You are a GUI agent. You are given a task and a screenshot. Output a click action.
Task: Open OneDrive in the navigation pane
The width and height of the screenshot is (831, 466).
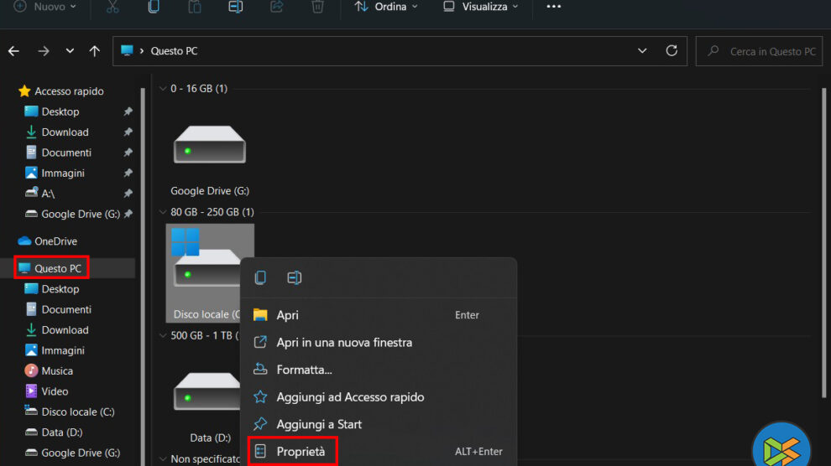[55, 241]
